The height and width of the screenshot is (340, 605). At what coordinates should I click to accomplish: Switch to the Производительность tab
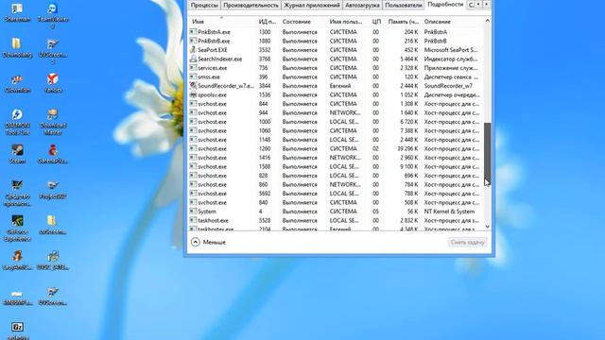pyautogui.click(x=251, y=5)
